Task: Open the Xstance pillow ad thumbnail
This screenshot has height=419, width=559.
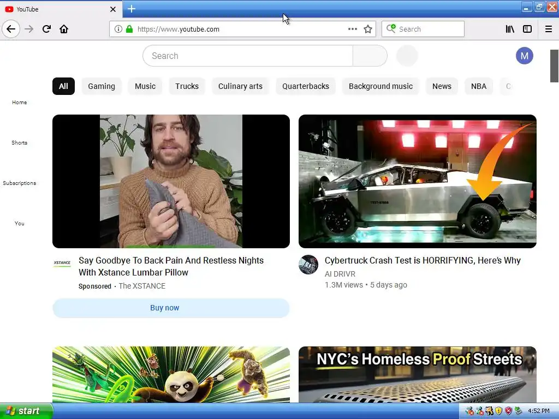Action: pyautogui.click(x=171, y=181)
